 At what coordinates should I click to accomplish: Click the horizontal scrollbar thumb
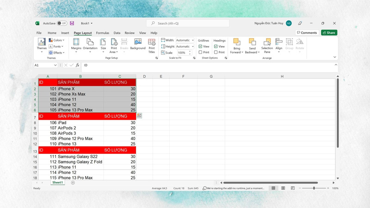pyautogui.click(x=271, y=183)
